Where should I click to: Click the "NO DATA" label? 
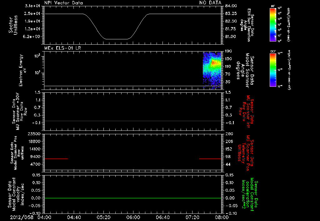(x=210, y=3)
